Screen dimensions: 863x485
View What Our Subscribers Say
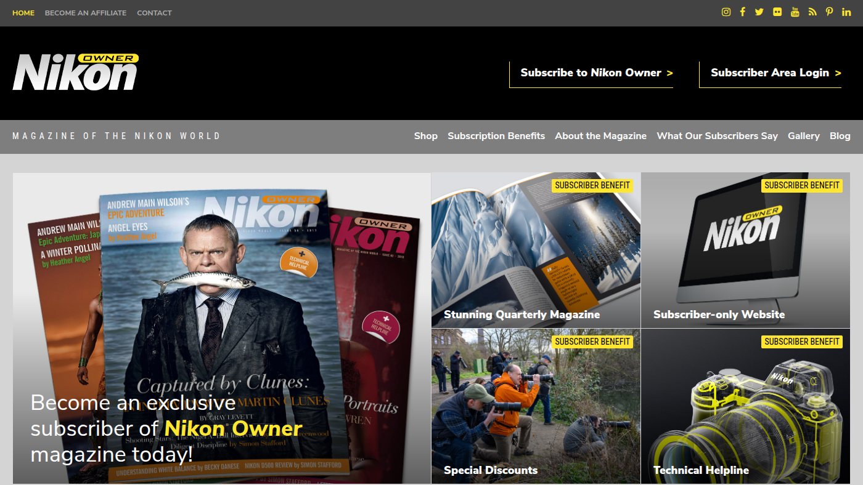718,136
